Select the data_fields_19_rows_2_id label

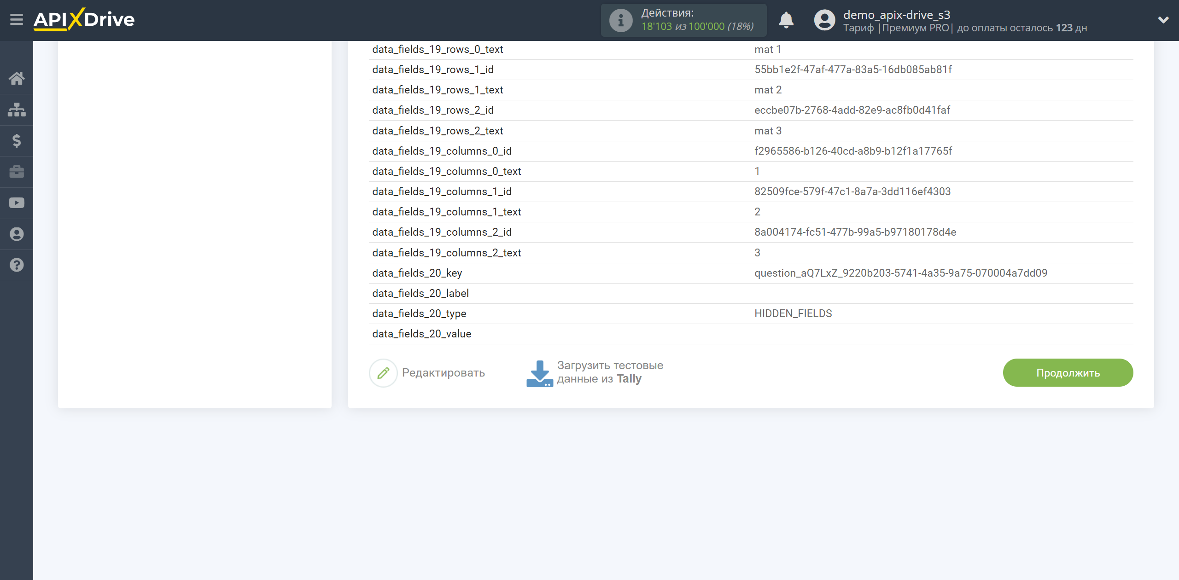pos(433,110)
